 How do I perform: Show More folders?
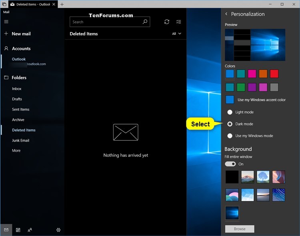(x=16, y=150)
